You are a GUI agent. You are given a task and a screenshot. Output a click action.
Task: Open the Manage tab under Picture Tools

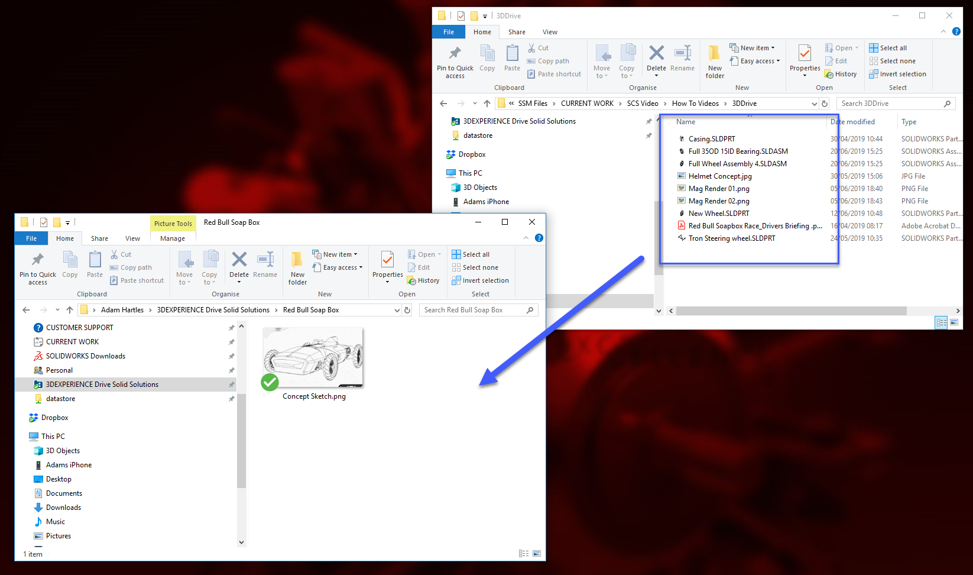[173, 238]
